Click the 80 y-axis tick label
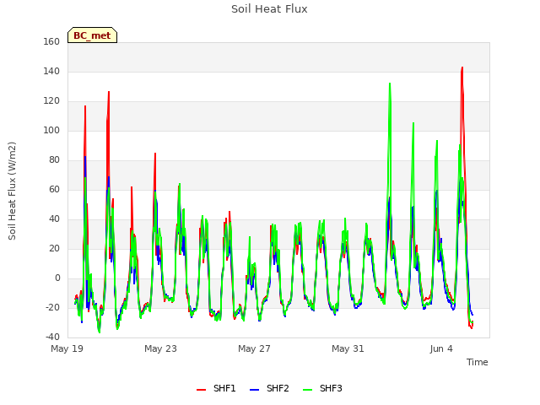Image resolution: width=540 pixels, height=405 pixels. point(54,159)
